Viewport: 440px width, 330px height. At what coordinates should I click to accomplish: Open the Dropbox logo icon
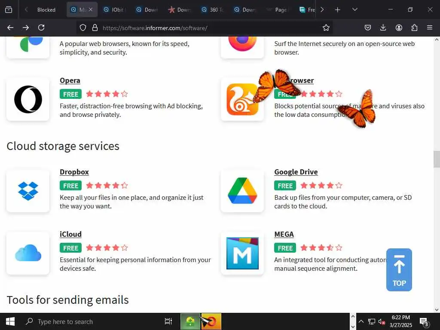click(28, 191)
